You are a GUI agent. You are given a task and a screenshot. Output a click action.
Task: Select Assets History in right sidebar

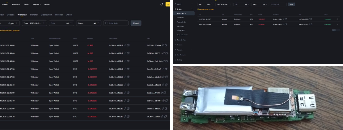pos(184,13)
